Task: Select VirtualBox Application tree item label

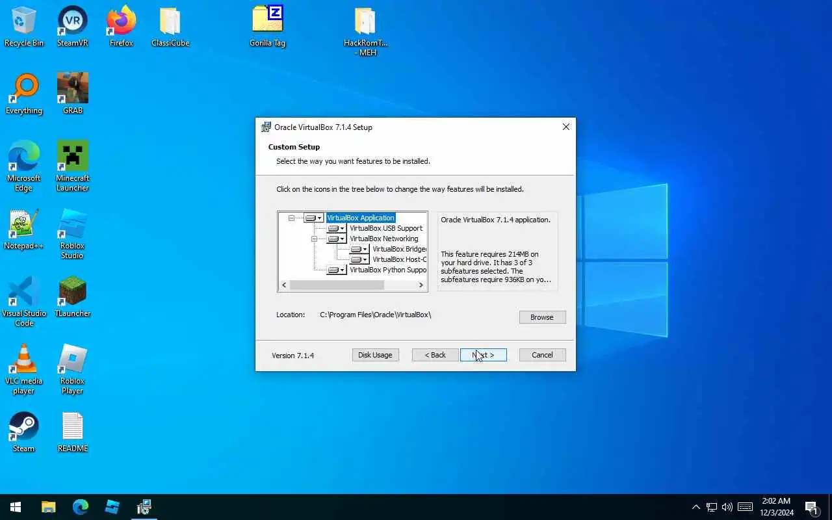Action: tap(361, 218)
